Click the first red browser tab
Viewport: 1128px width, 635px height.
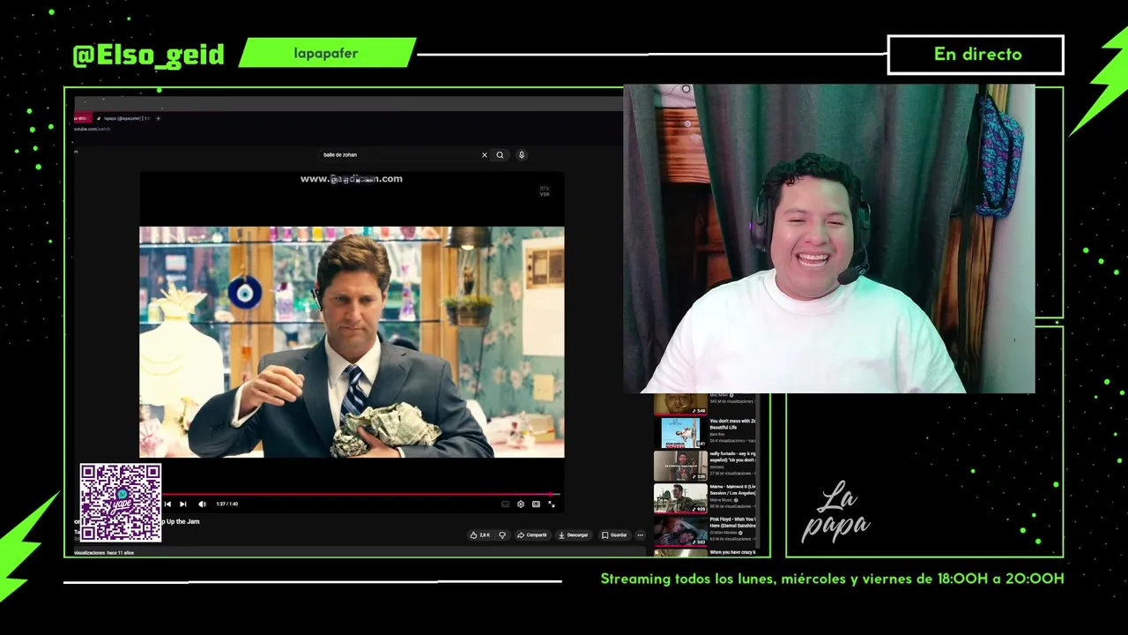(81, 118)
